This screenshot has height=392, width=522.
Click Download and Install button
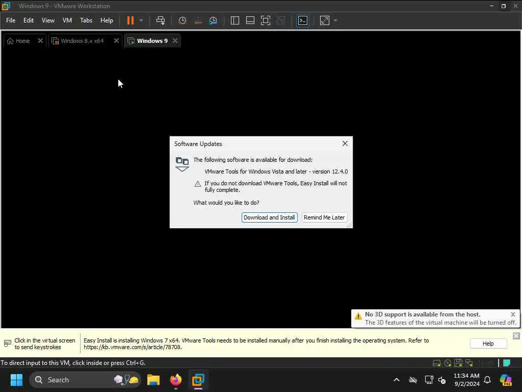click(269, 217)
